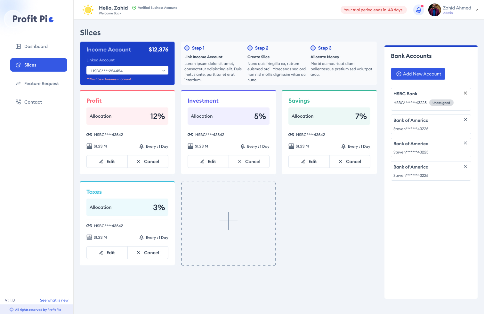Click Zahid Ahmed's profile avatar
484x314 pixels.
pyautogui.click(x=434, y=10)
